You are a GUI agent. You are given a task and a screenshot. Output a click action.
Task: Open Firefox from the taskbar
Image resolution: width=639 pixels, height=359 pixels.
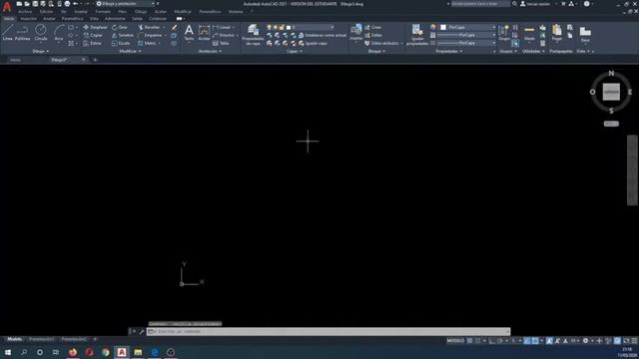(73, 352)
